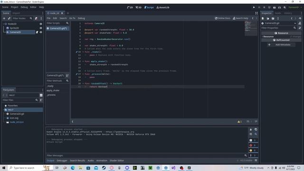Click sort files icon in FileSystem
The image size is (304, 171).
(x=41, y=100)
